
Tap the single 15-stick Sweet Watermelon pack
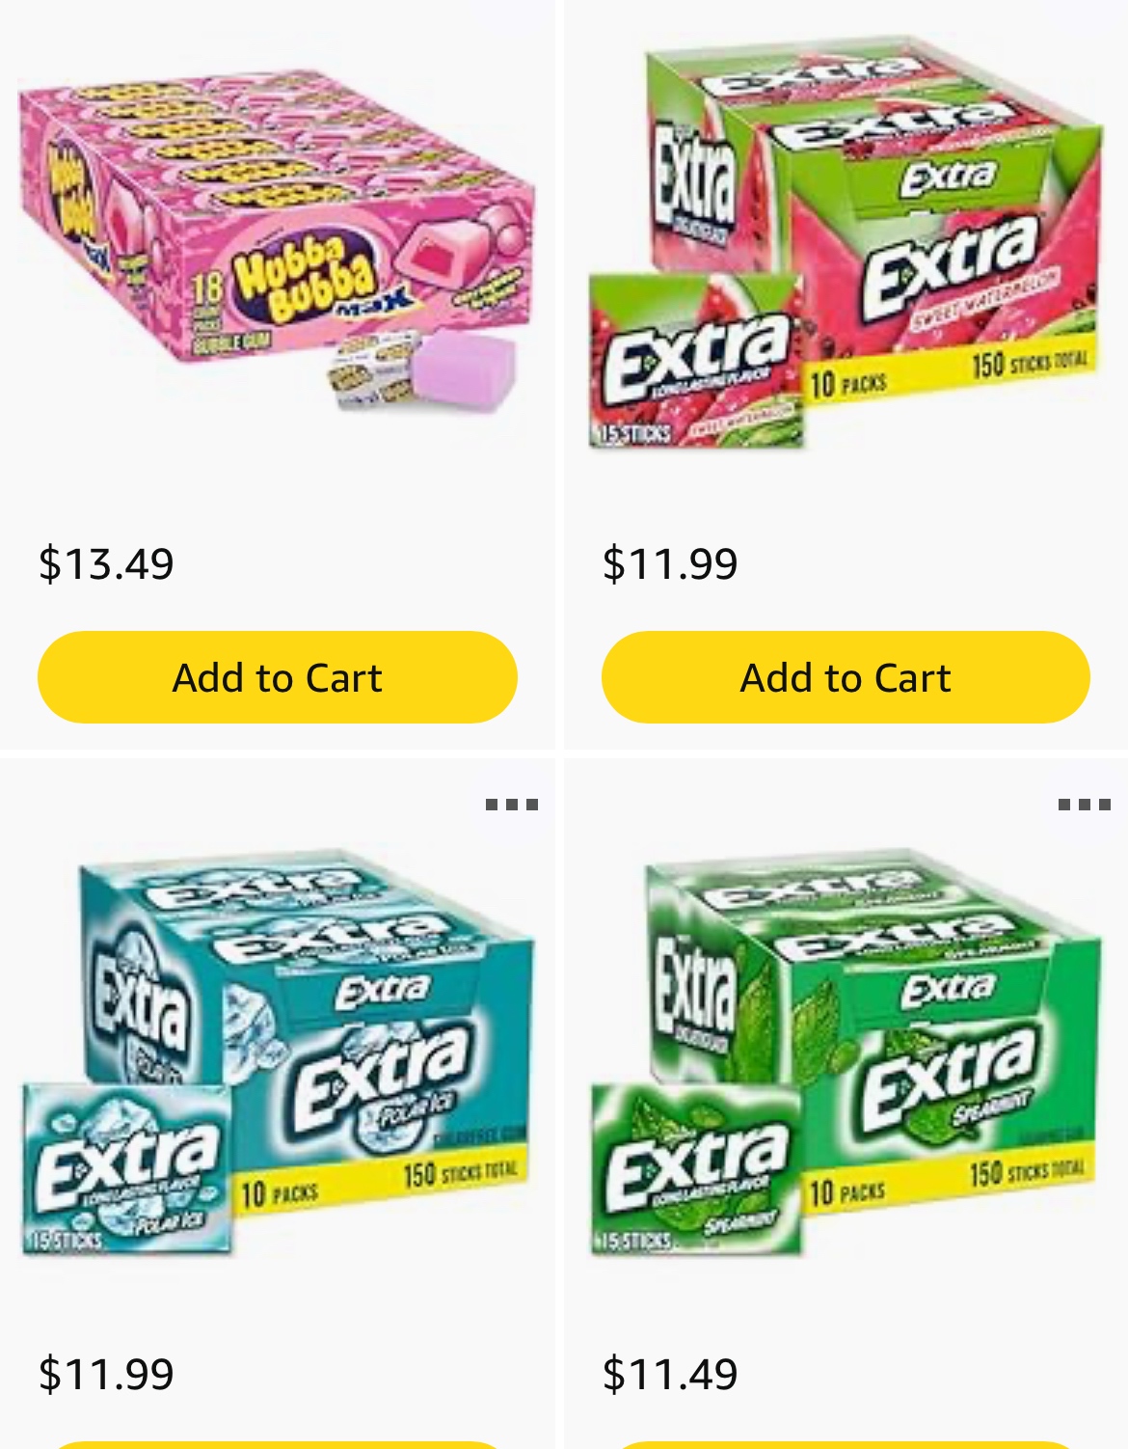click(x=696, y=361)
